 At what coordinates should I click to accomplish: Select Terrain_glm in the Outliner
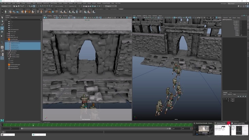click(x=13, y=31)
